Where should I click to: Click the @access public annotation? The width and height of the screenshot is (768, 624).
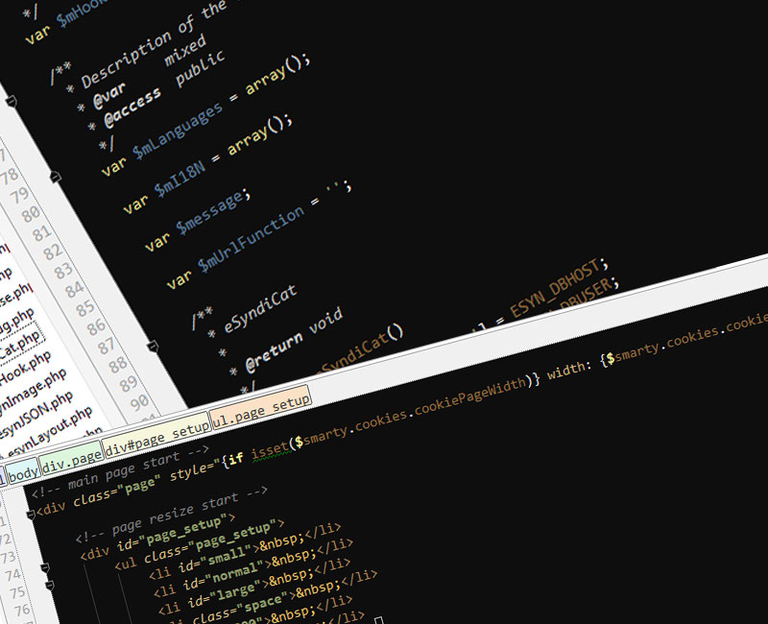click(x=163, y=89)
